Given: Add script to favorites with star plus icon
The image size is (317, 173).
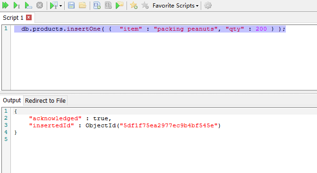Looking at the screenshot, I should 134,6.
